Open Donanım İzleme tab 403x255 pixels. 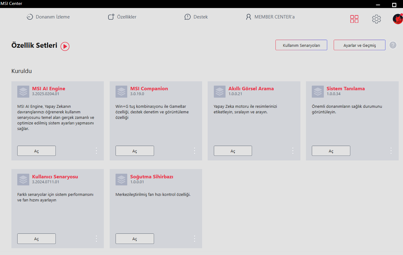click(x=48, y=17)
